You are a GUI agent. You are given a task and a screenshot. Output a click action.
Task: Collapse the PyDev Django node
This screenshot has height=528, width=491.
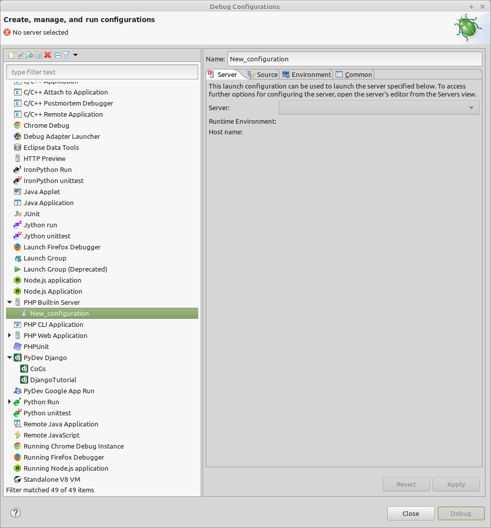pyautogui.click(x=10, y=357)
